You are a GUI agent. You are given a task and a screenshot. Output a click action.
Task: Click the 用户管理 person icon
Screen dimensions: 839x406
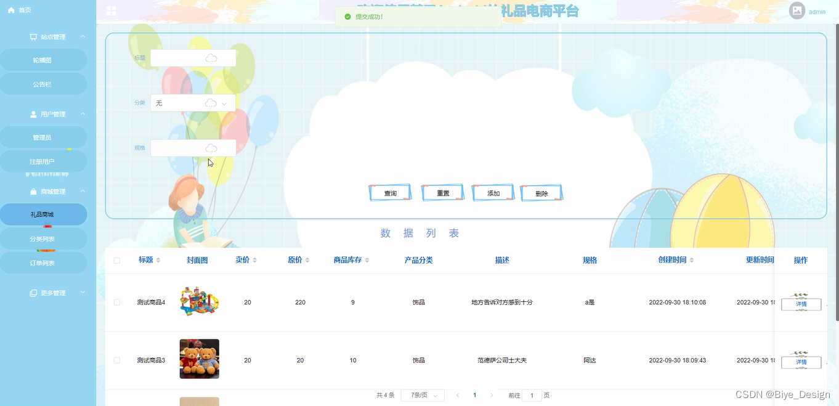34,114
